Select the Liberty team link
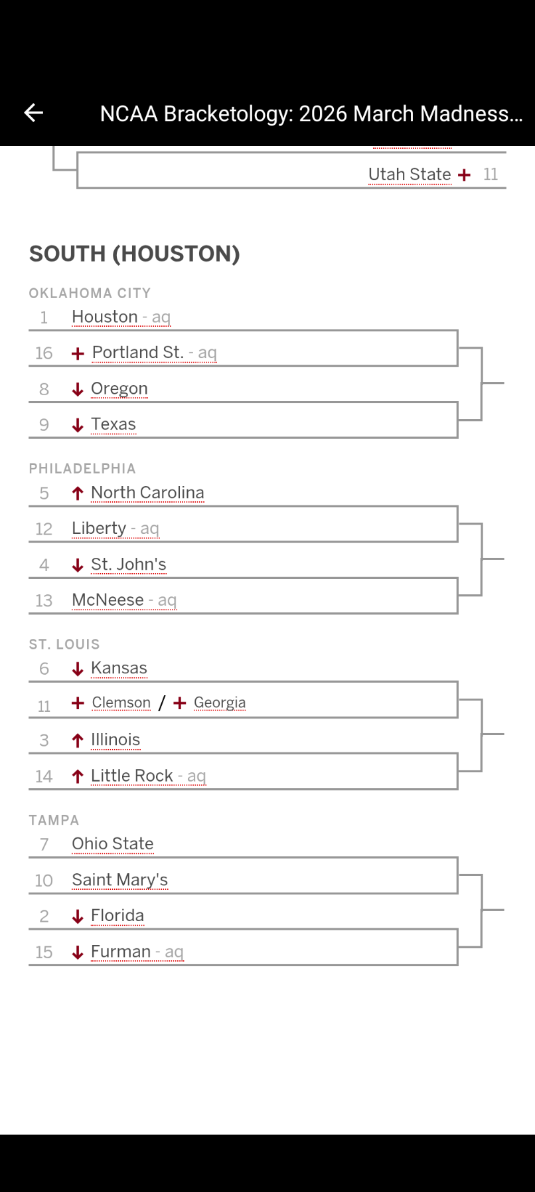The height and width of the screenshot is (1192, 535). click(99, 528)
